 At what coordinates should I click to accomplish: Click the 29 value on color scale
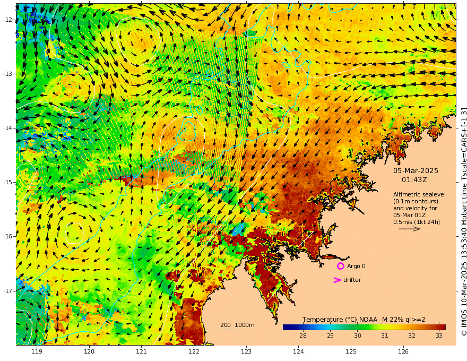click(330, 336)
